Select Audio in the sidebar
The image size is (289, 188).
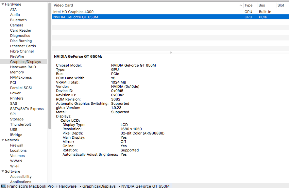[x=15, y=15]
